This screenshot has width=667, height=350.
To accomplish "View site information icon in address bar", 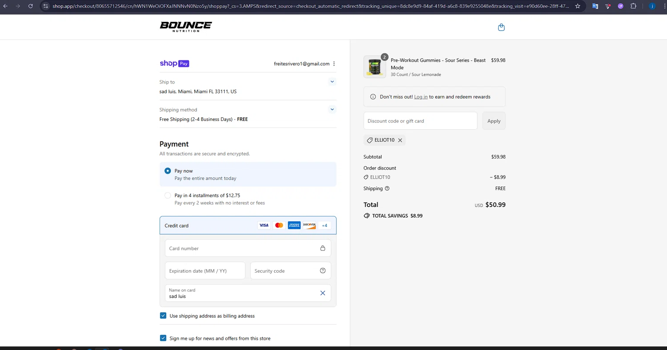I will [45, 6].
